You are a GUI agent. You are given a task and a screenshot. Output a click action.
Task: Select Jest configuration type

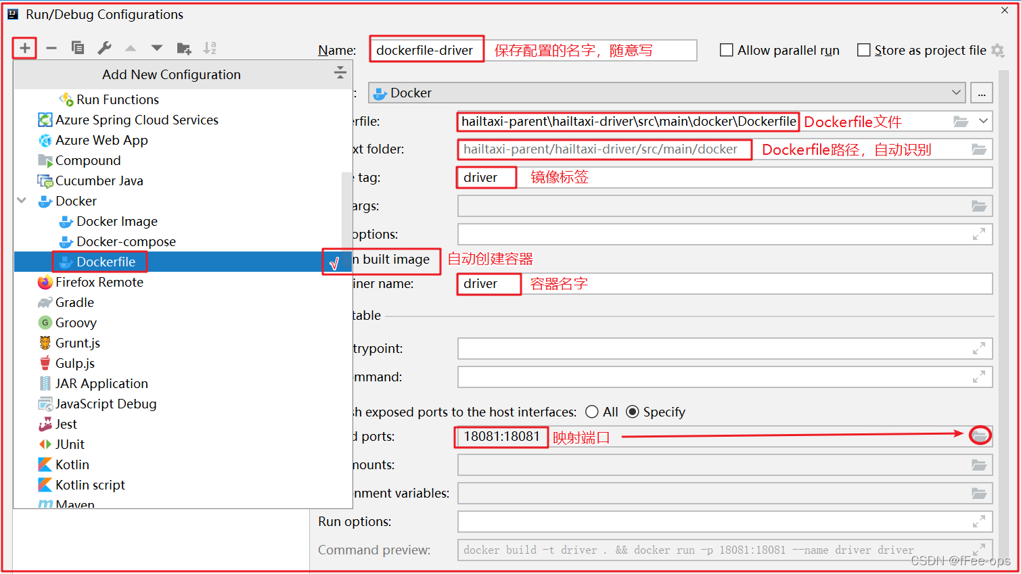[66, 424]
